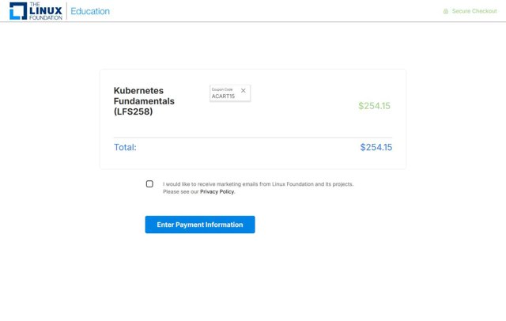This screenshot has width=506, height=321.
Task: Remove the ACART15 coupon with X
Action: (x=244, y=91)
